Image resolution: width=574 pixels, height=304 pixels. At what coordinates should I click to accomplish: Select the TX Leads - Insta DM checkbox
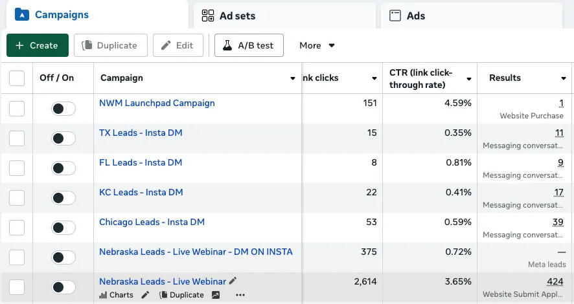(x=17, y=138)
